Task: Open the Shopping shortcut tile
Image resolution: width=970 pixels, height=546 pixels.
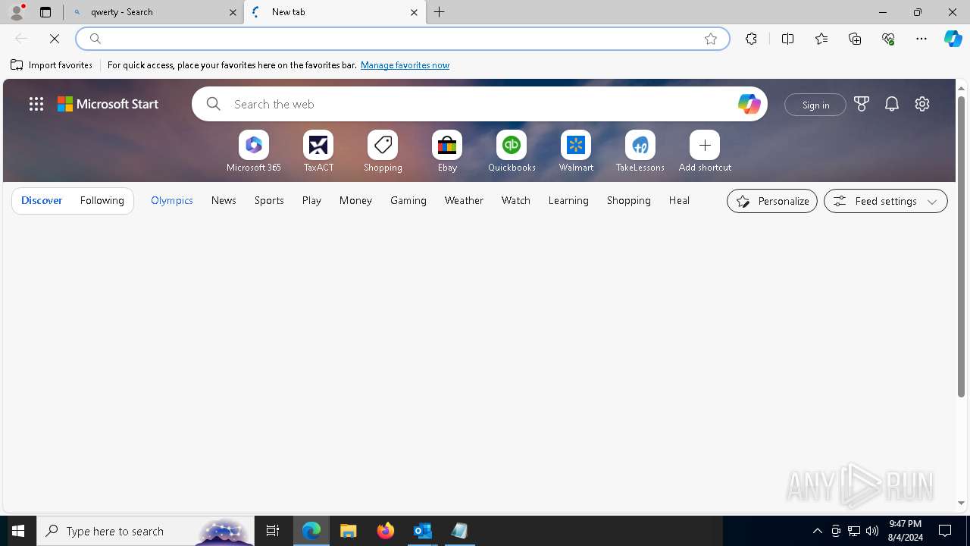Action: (383, 152)
